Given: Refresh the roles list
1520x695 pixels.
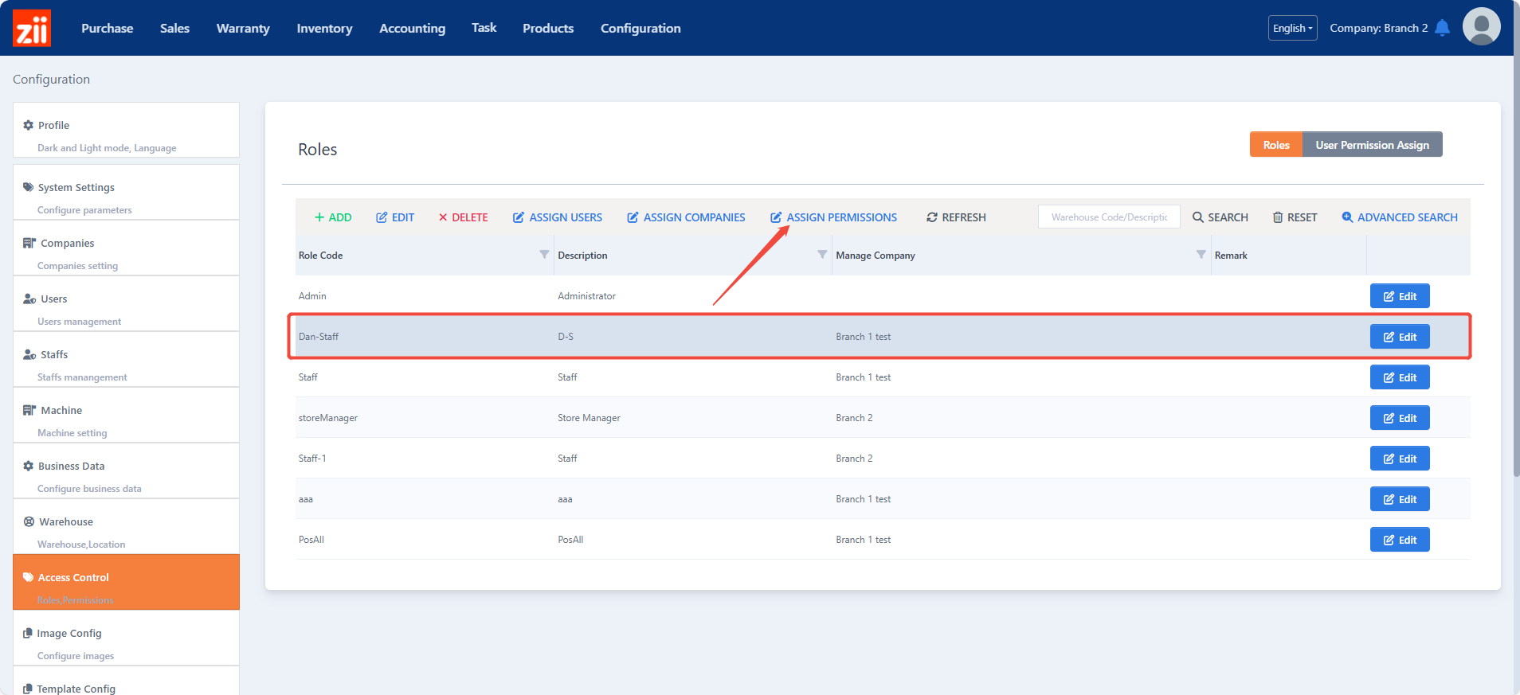Looking at the screenshot, I should tap(955, 217).
